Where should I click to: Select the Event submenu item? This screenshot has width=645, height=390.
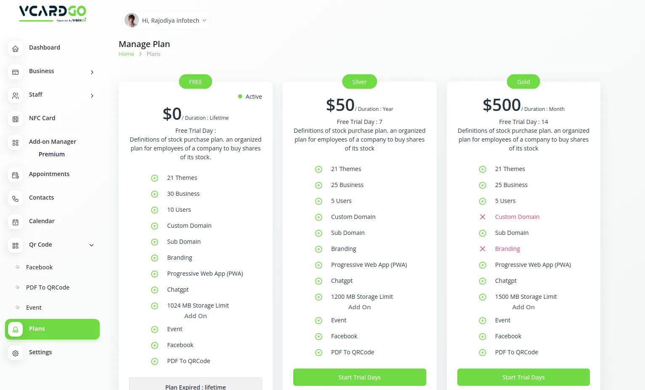(x=34, y=308)
